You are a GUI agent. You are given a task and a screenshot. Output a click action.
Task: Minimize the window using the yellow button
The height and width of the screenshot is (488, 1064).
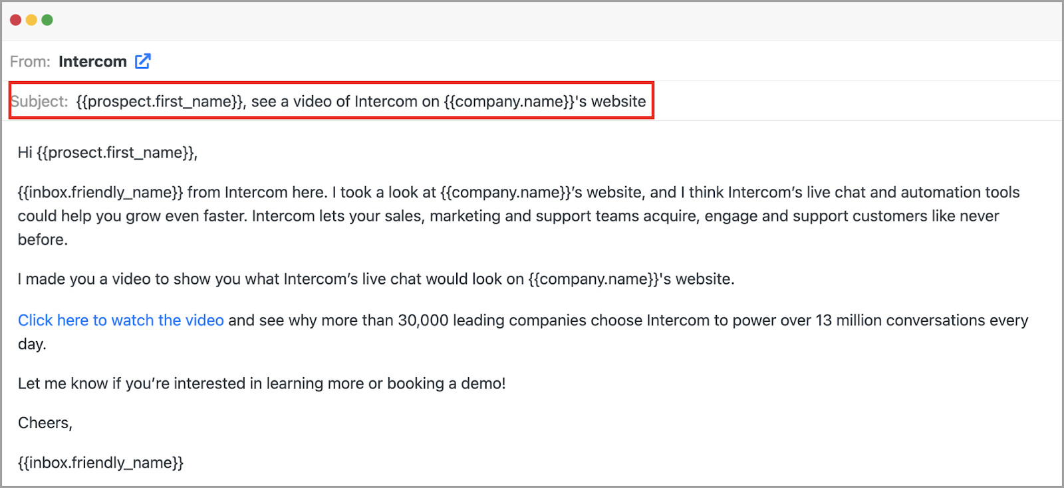click(x=31, y=20)
